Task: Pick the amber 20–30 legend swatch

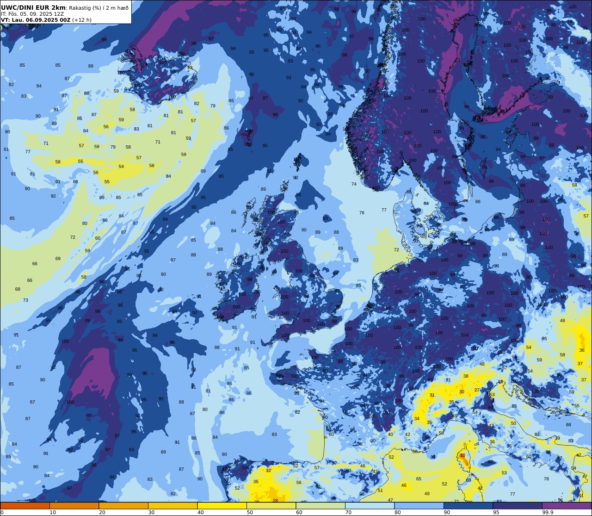Action: click(123, 506)
